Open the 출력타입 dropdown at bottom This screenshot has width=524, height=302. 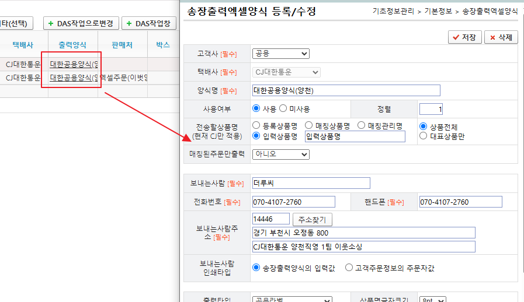pyautogui.click(x=292, y=299)
